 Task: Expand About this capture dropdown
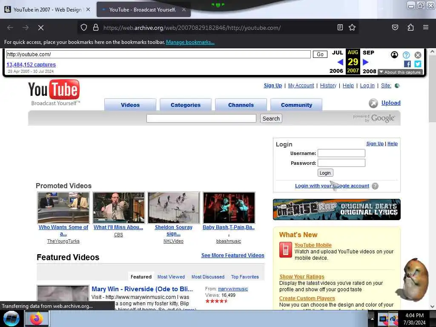[400, 72]
